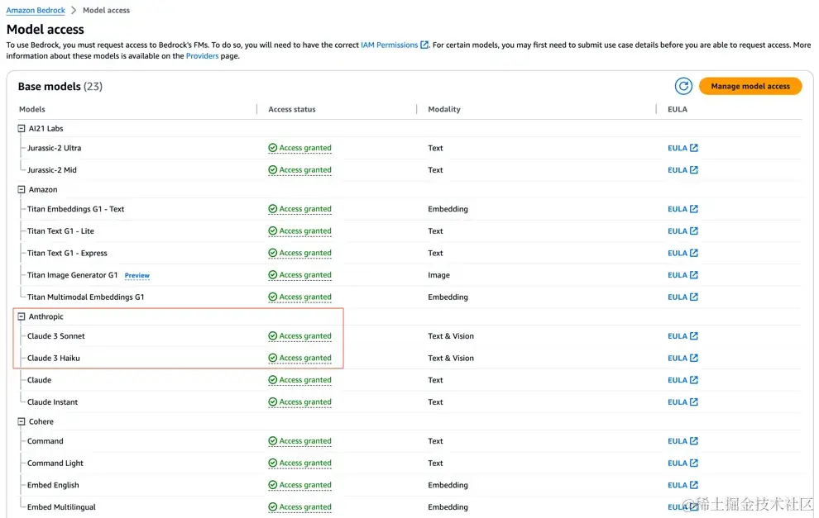Click Access granted status for Claude Instant

click(x=299, y=402)
